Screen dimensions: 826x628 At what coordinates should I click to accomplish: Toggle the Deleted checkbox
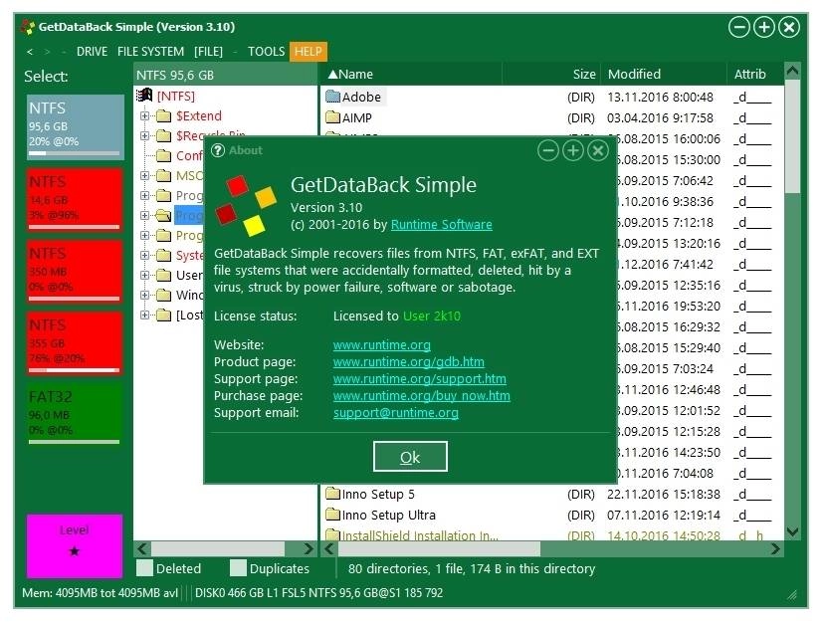144,568
